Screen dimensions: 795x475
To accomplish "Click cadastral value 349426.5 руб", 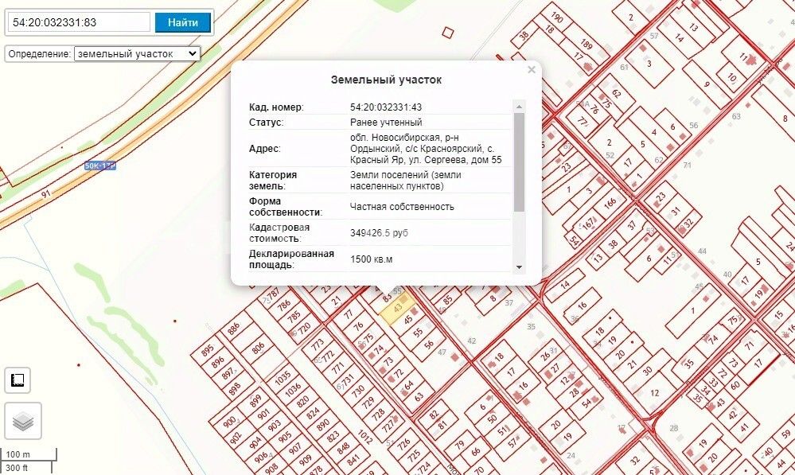I will click(x=379, y=232).
